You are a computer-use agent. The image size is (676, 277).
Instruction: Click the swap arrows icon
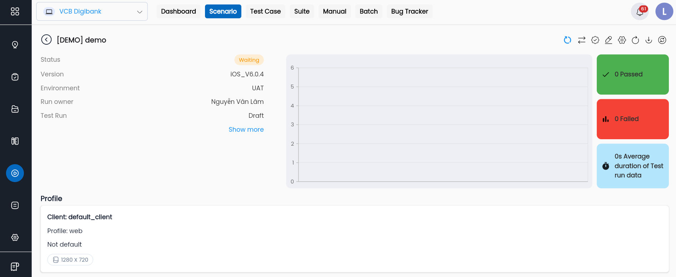pos(582,40)
